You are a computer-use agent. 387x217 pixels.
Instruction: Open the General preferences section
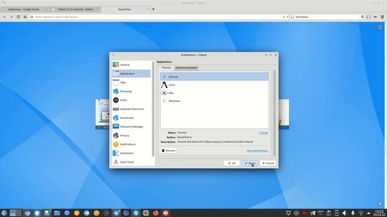point(131,64)
